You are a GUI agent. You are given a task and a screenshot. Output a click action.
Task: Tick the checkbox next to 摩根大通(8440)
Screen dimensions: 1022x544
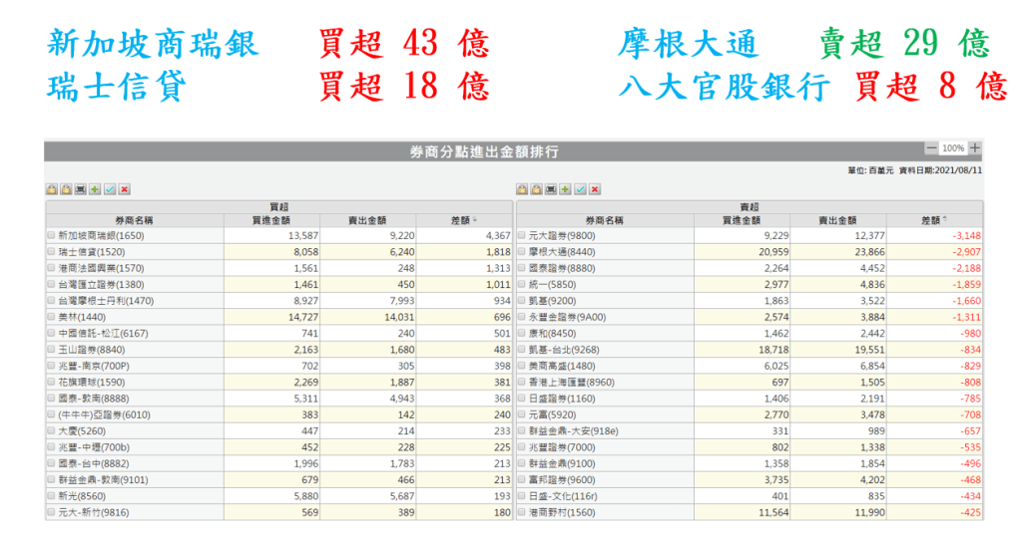tap(522, 252)
